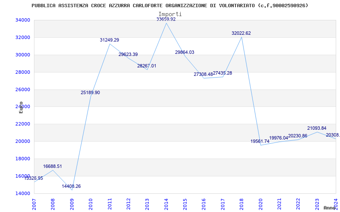Click the 2008 x-axis year label
The height and width of the screenshot is (212, 340).
click(x=53, y=204)
